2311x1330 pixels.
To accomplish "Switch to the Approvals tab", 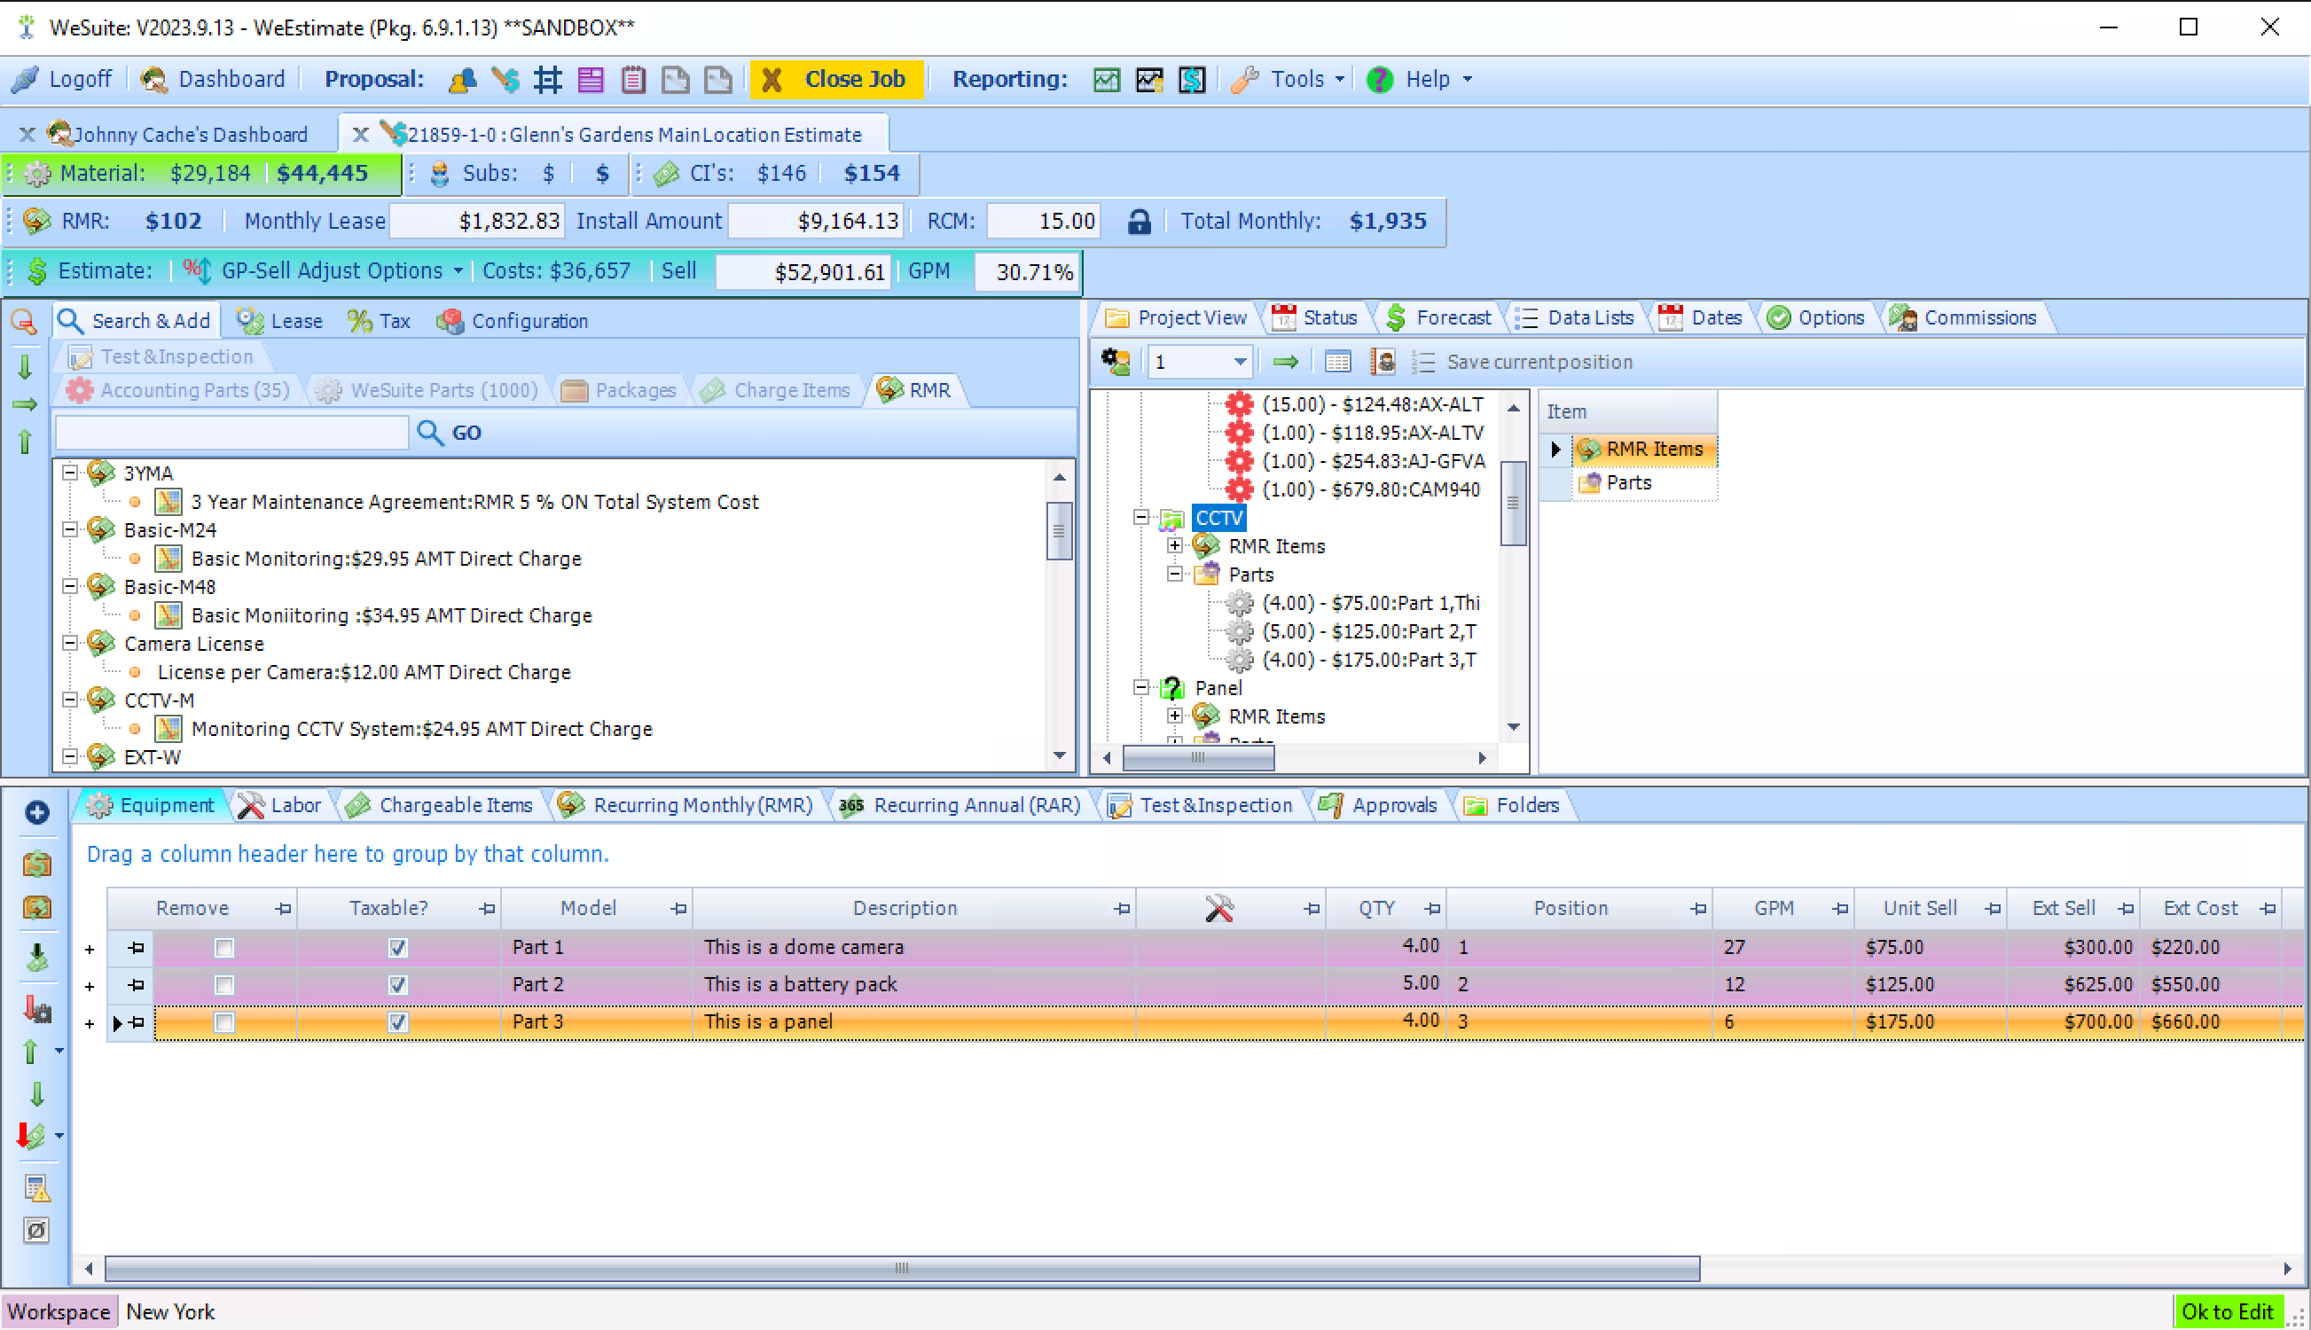I will tap(1378, 806).
